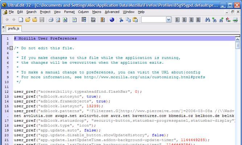Open the Advanced menu

click(112, 12)
